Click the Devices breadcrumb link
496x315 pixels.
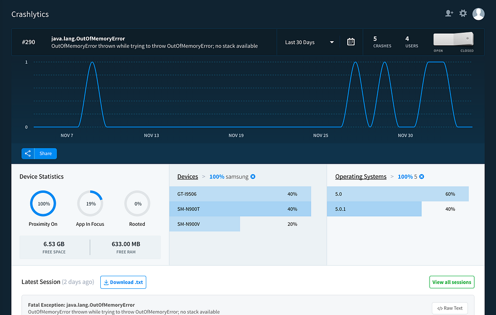coord(187,177)
